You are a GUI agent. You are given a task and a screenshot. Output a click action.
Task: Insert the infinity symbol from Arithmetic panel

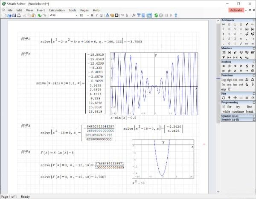tap(224, 25)
